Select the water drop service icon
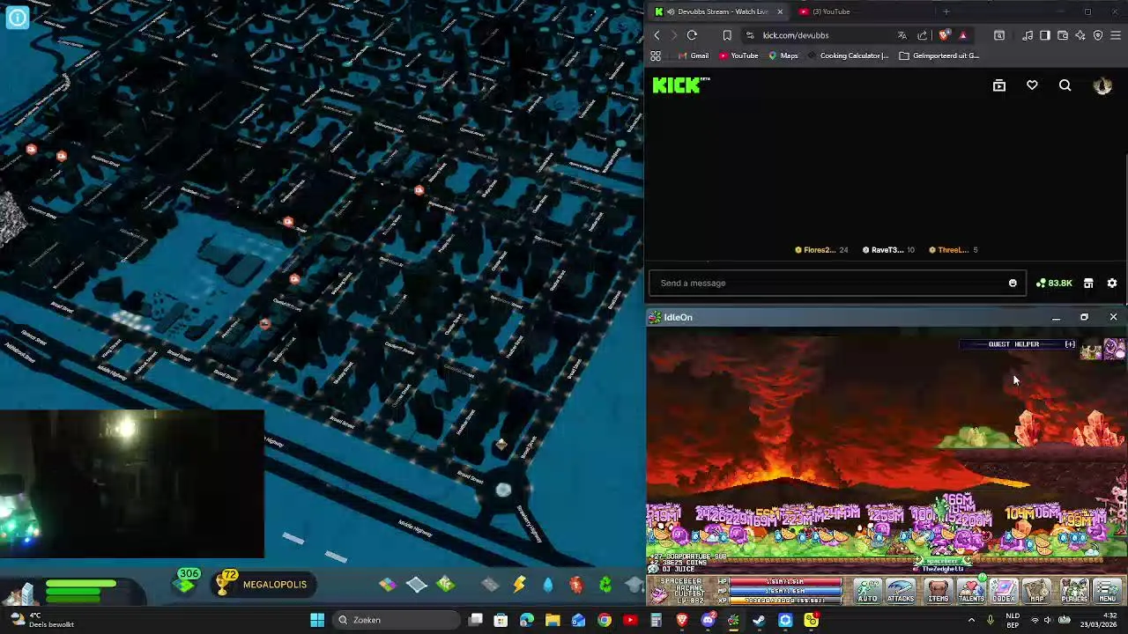Screen dimensions: 1128x634 548,584
